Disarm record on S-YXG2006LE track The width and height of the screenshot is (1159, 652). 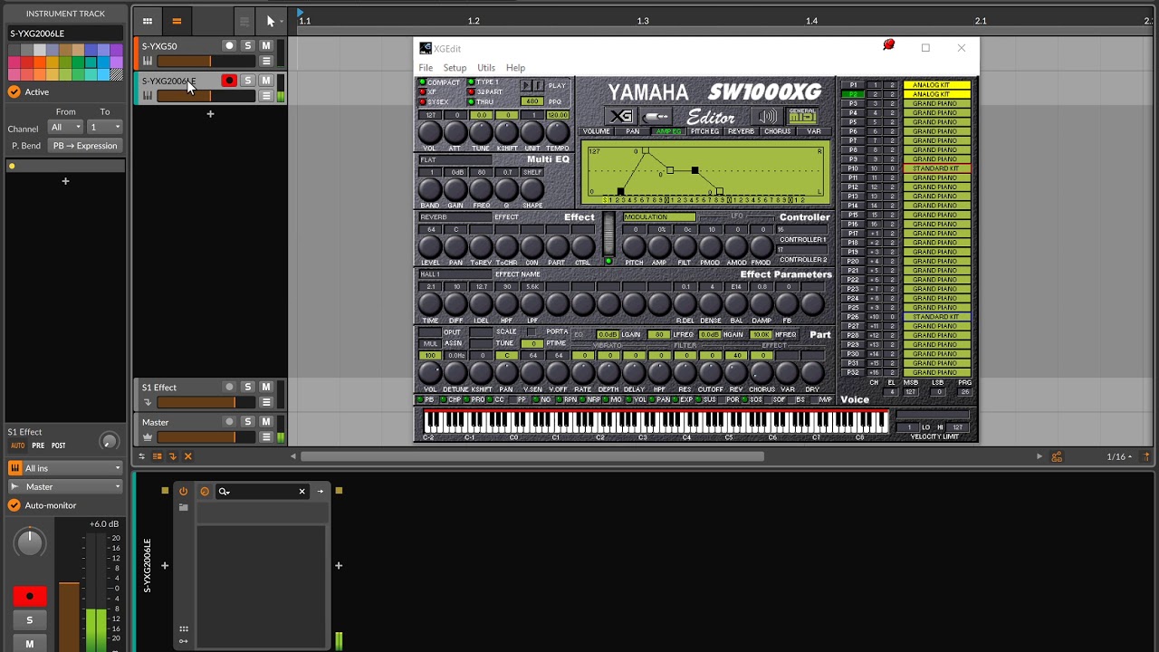229,81
